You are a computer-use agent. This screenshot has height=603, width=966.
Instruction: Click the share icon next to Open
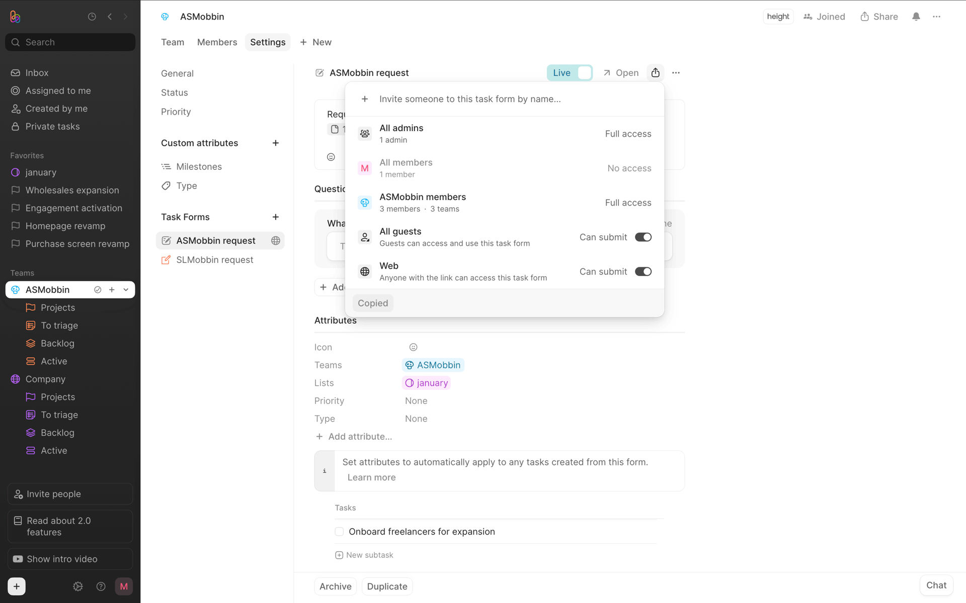(655, 73)
